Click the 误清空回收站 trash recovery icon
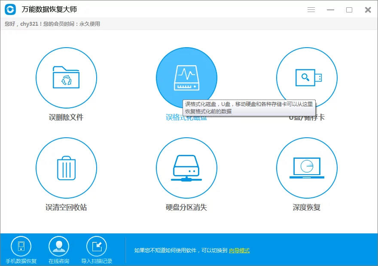The image size is (378, 266). (66, 168)
